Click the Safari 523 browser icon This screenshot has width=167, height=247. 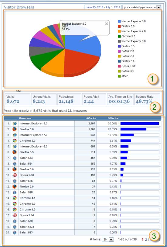tap(15, 232)
